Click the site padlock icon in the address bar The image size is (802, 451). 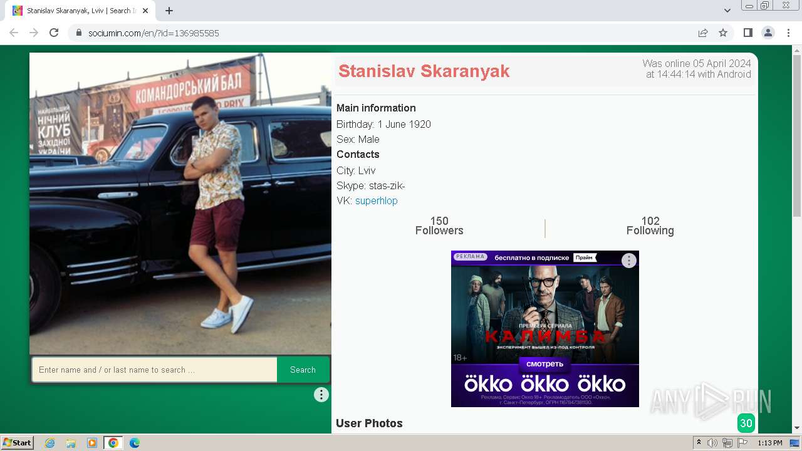[79, 33]
